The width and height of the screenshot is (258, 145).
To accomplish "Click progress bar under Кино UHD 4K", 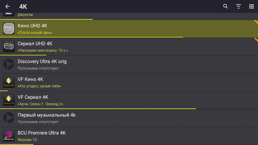I will point(91,37).
